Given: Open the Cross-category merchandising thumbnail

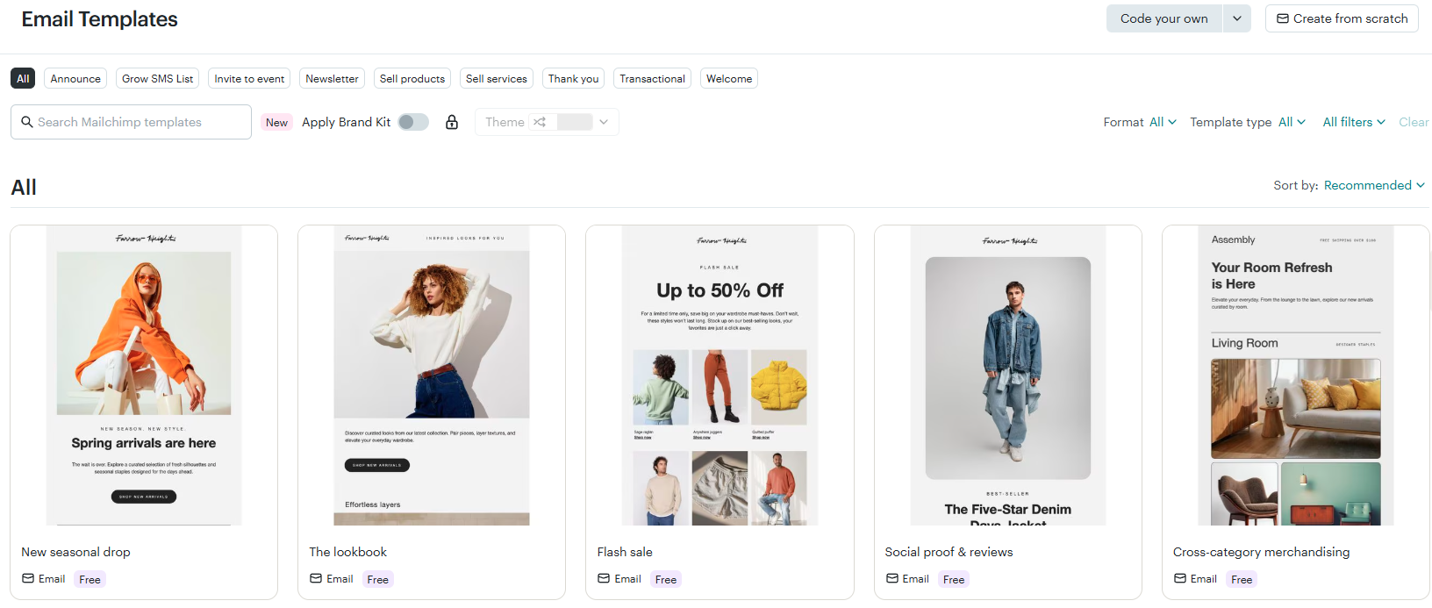Looking at the screenshot, I should (1296, 376).
